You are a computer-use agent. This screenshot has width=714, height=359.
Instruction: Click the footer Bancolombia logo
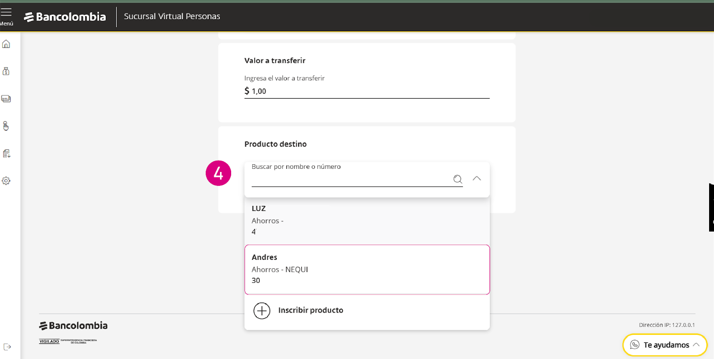74,326
